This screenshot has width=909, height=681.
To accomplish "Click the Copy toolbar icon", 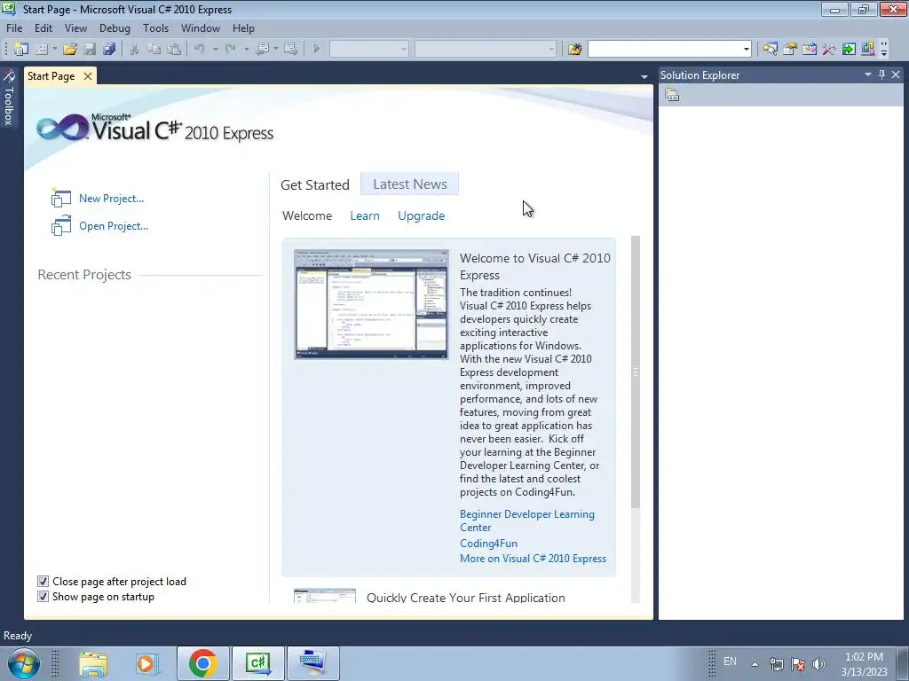I will 154,50.
